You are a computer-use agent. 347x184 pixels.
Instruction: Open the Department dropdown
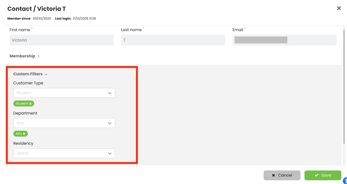point(64,123)
